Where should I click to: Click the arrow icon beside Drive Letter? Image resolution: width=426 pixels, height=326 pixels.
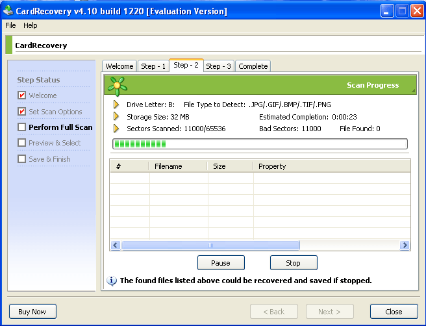tap(116, 105)
